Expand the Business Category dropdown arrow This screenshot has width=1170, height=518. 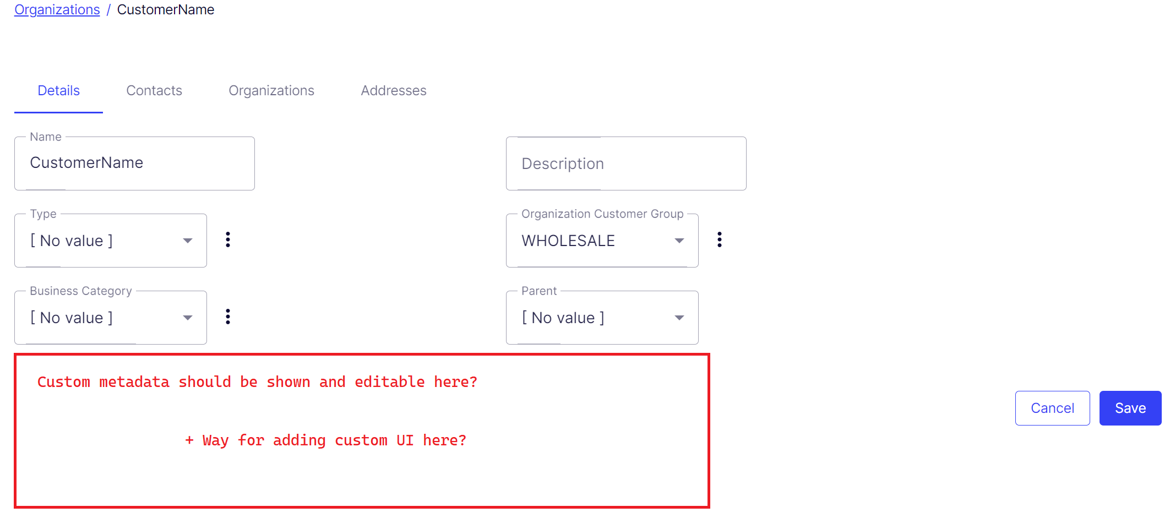[x=188, y=318]
